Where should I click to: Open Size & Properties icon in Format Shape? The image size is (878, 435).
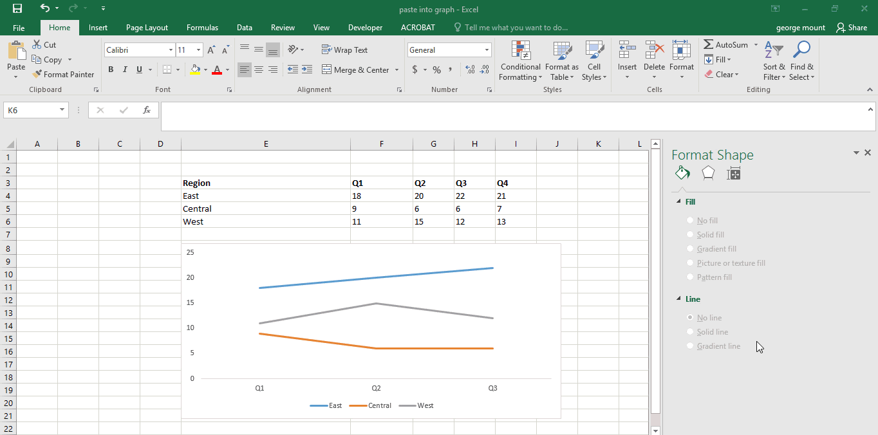coord(733,173)
